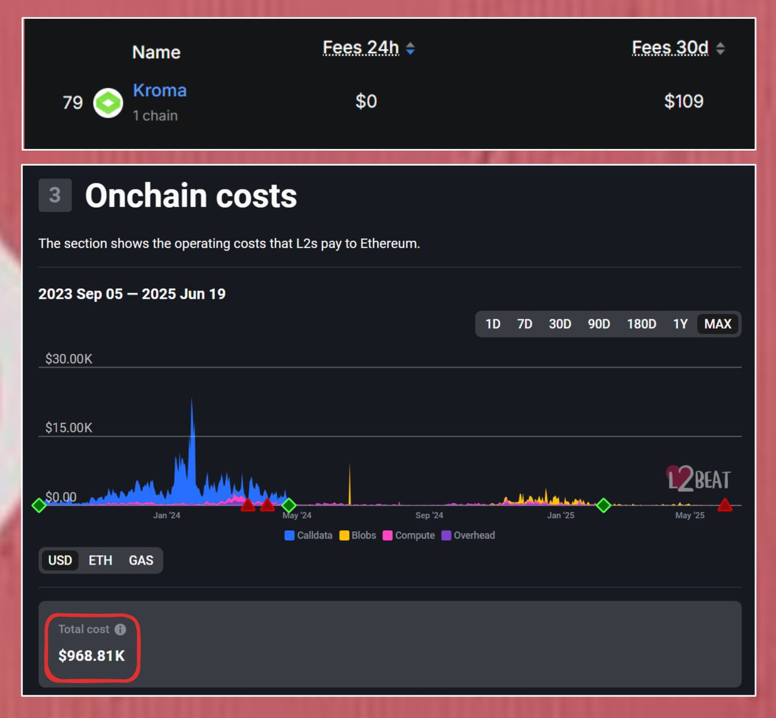Click the rank number 79

point(72,102)
